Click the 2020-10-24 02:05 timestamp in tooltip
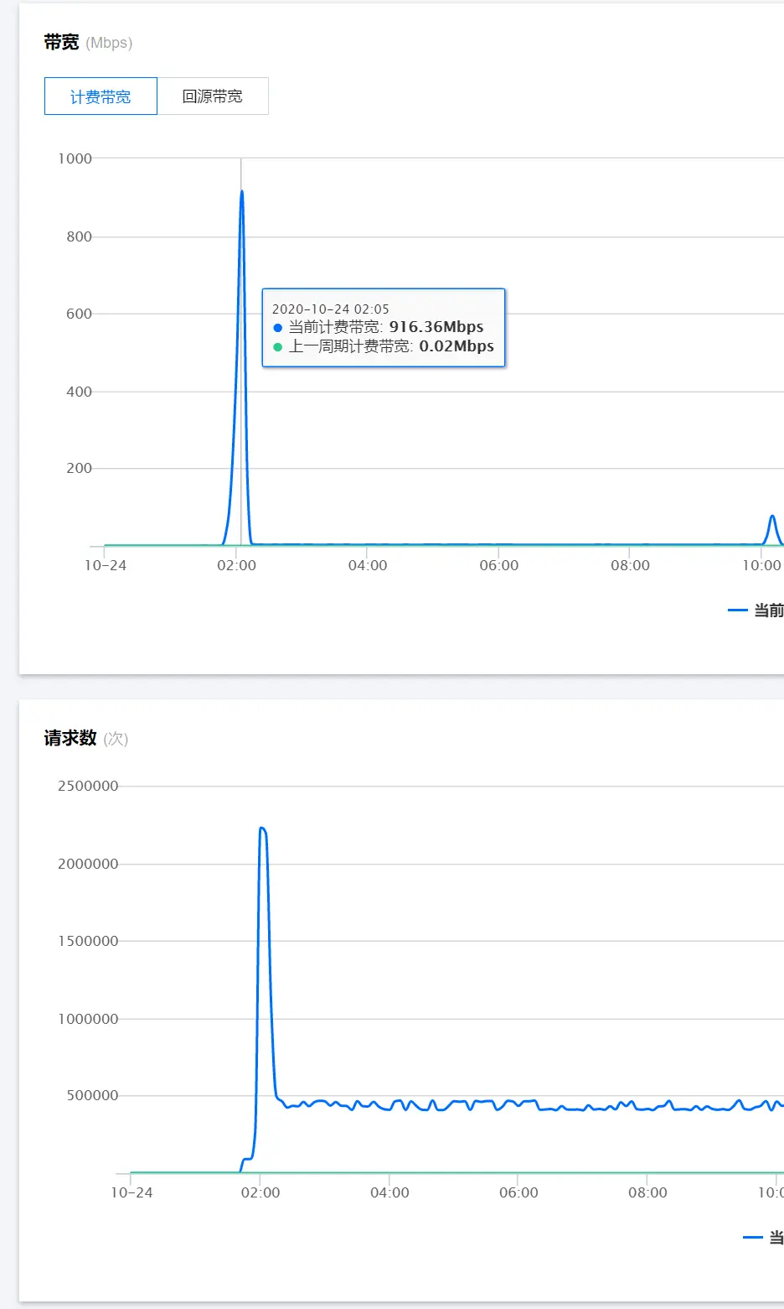This screenshot has width=784, height=1309. 331,309
